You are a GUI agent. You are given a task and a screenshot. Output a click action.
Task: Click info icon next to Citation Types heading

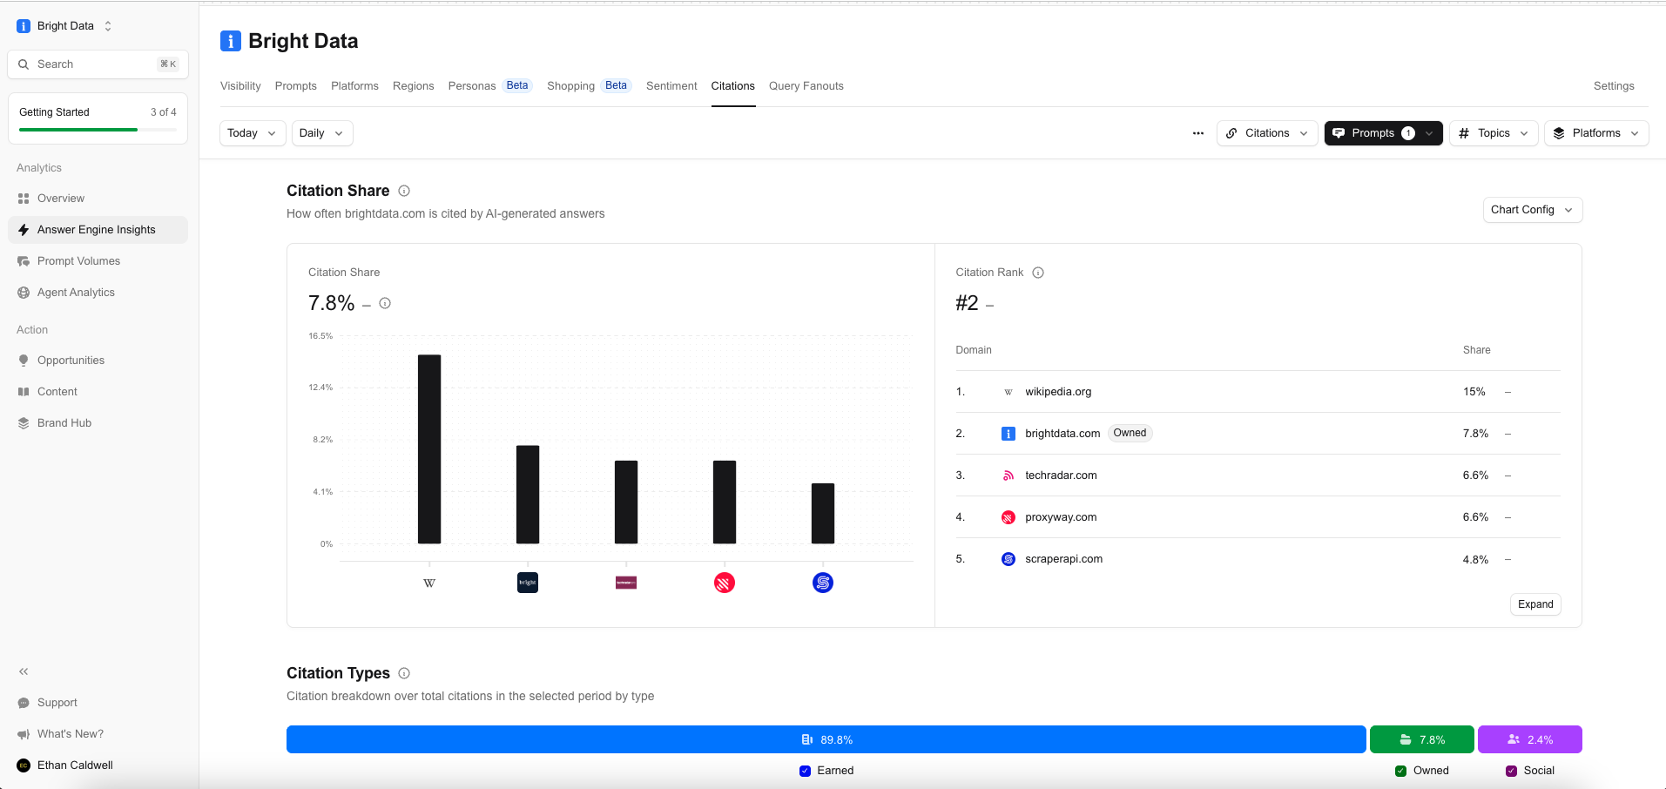[x=404, y=673]
